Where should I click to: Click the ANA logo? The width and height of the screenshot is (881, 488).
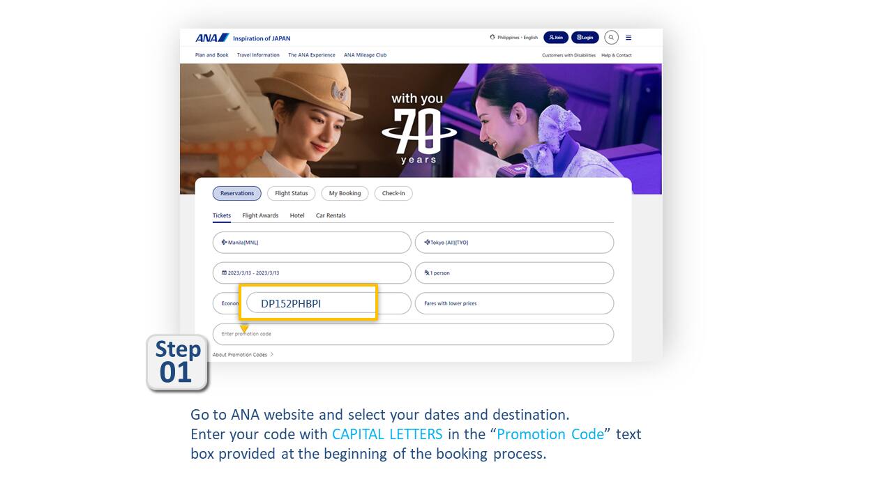tap(212, 38)
